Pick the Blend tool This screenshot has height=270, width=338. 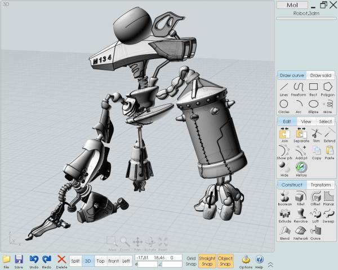(284, 233)
